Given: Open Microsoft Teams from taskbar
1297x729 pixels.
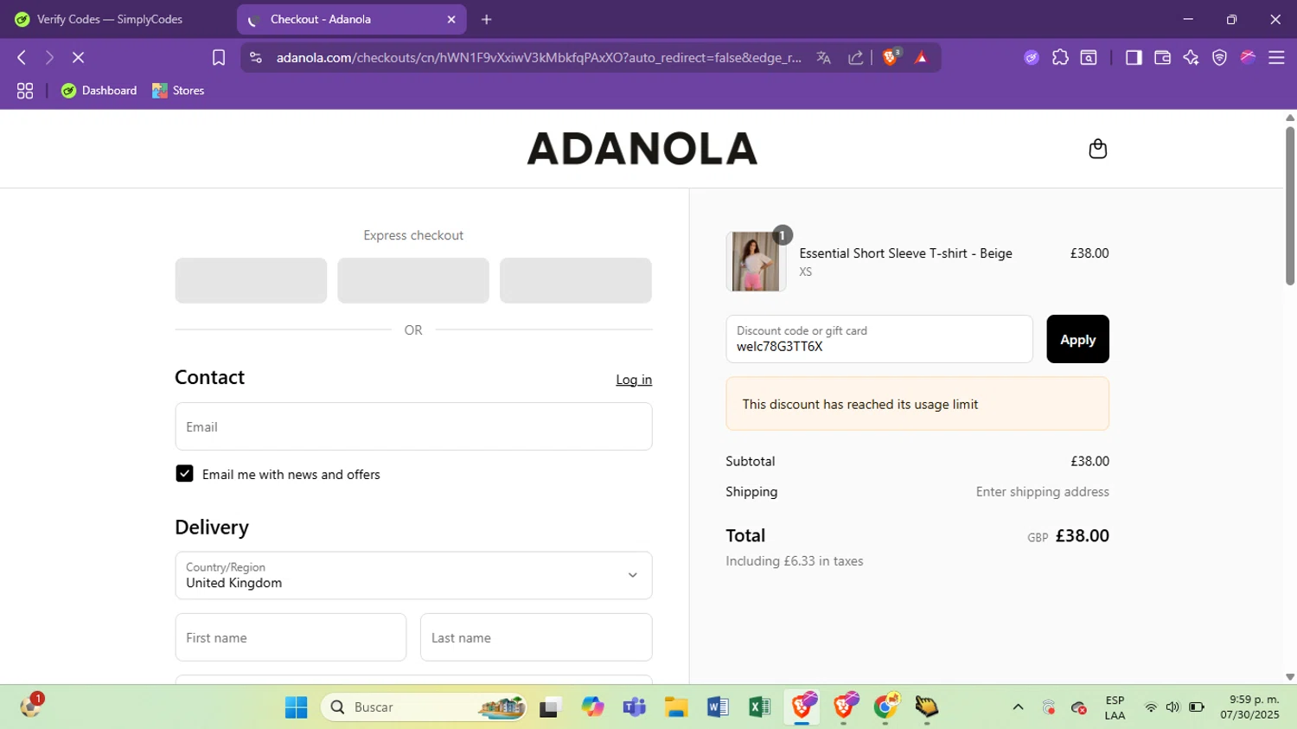Looking at the screenshot, I should (x=635, y=707).
